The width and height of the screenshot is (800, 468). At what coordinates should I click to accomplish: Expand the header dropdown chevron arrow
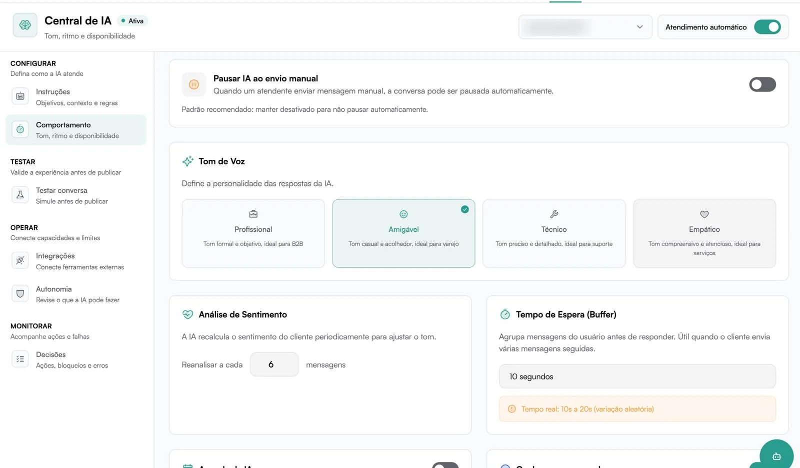(639, 27)
